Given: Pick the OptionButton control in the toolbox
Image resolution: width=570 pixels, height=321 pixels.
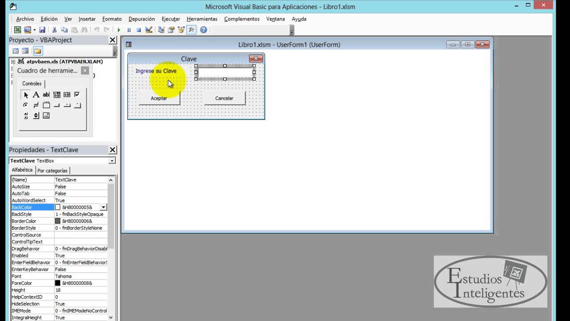Looking at the screenshot, I should click(26, 105).
